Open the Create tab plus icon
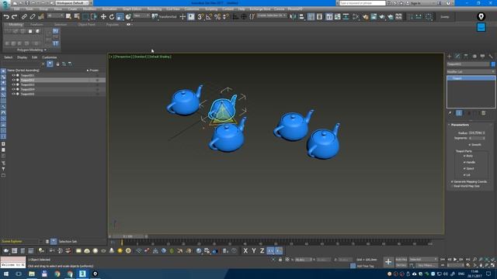 [449, 57]
